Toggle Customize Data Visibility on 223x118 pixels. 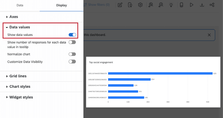tap(72, 62)
